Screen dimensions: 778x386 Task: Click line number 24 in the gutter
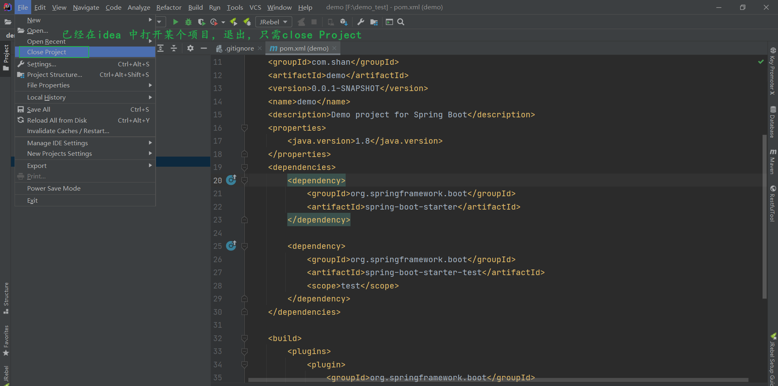pyautogui.click(x=218, y=233)
